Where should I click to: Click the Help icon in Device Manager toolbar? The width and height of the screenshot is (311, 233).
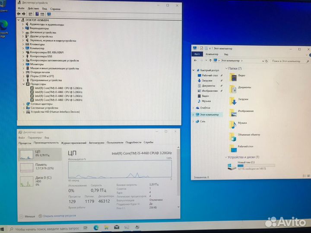click(37, 14)
